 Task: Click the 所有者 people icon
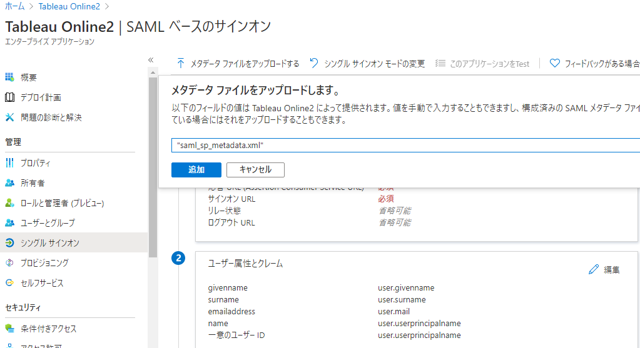9,183
